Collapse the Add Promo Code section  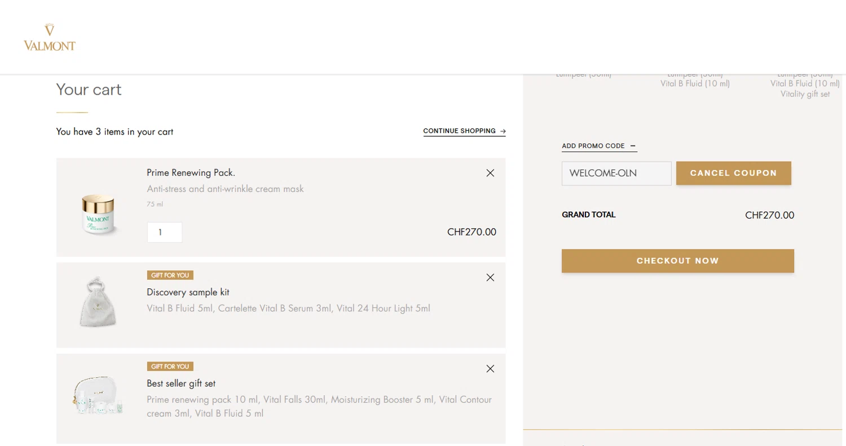click(x=599, y=146)
